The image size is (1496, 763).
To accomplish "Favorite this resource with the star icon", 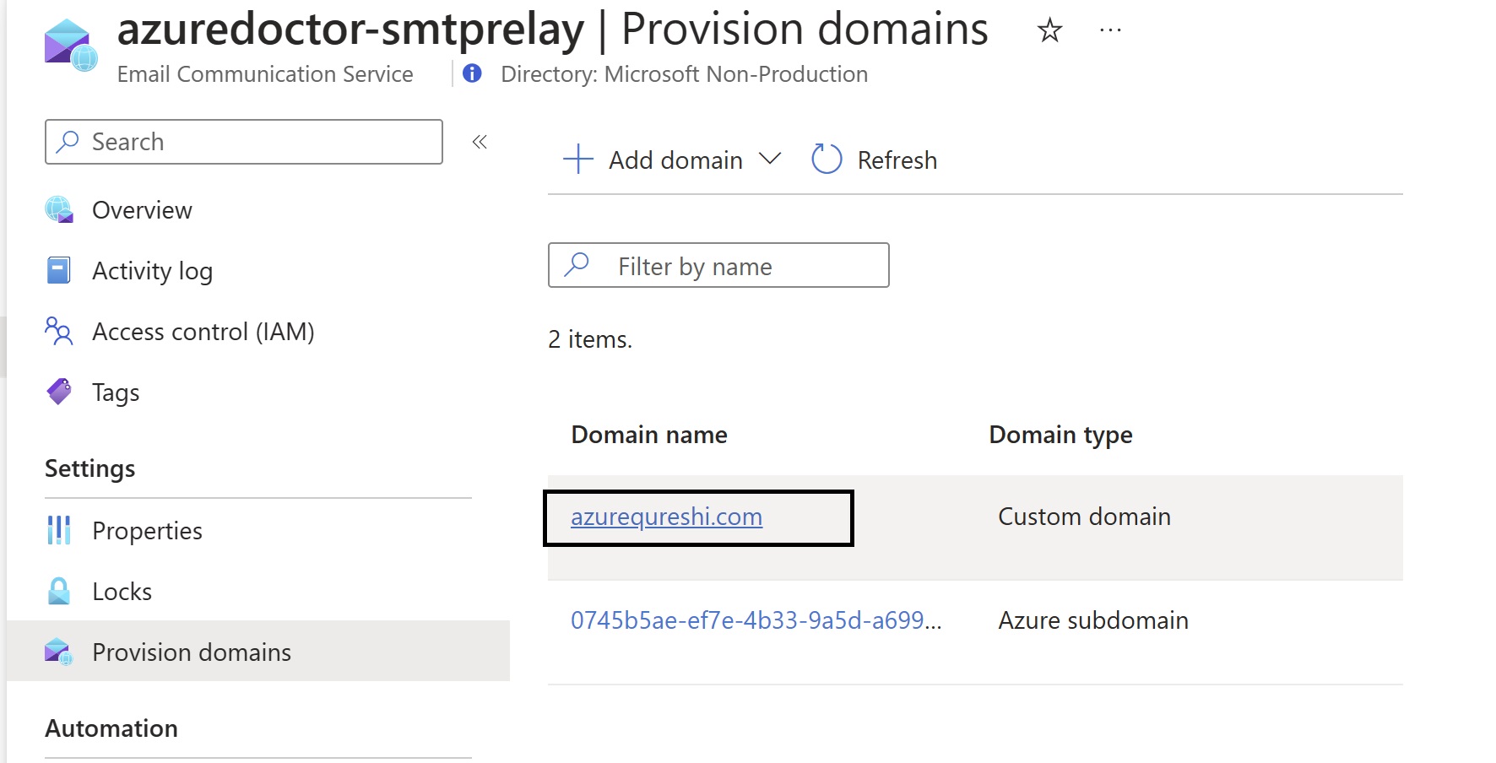I will tap(1049, 30).
